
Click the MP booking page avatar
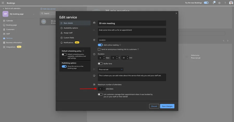tap(5, 14)
